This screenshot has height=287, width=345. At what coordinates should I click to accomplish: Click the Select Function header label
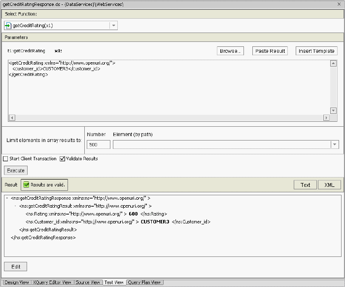point(21,14)
